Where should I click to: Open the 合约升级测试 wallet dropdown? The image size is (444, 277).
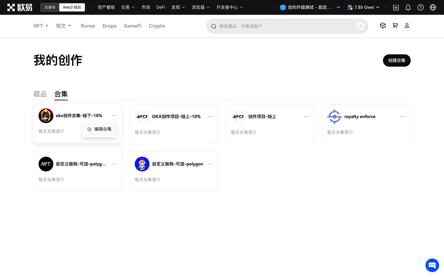tap(310, 7)
